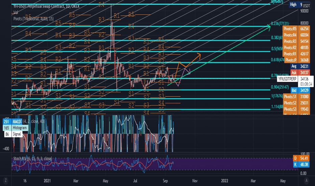315x186 pixels.
Task: Click the 100.00 Stoch RSI axis value
Action: coord(305,154)
